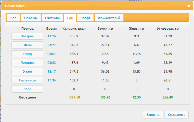Click Обед fats 11.18
The height and width of the screenshot is (122, 194).
pyautogui.click(x=137, y=54)
